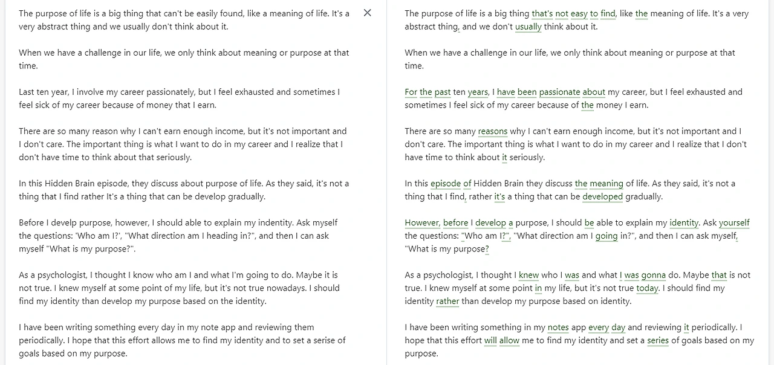Select the underlined word "rather" near bottom
This screenshot has height=365, width=774.
pos(447,302)
